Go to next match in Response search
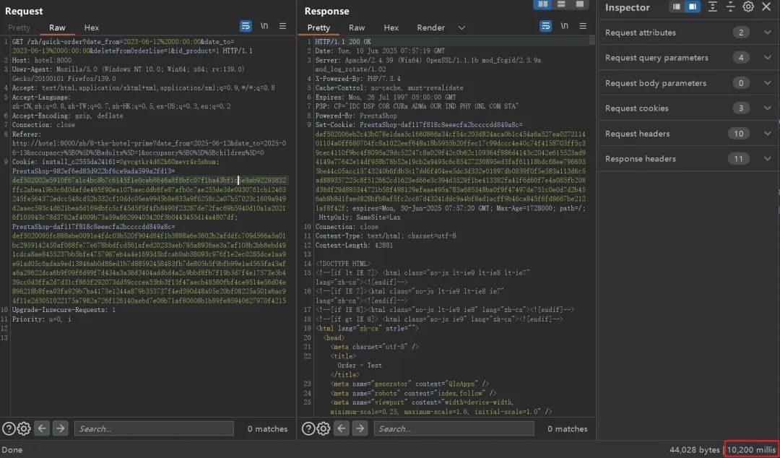780x458 pixels. pyautogui.click(x=360, y=428)
